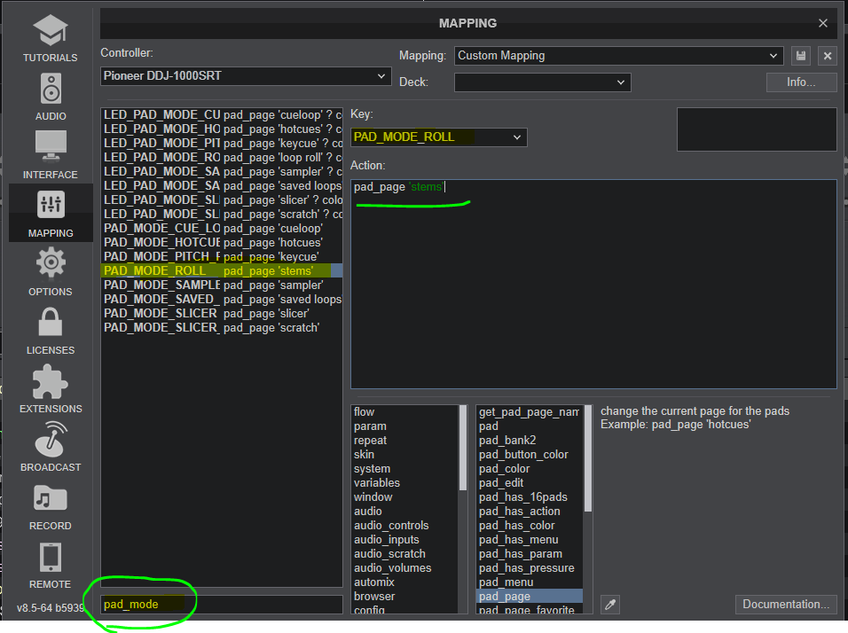
Task: Open the Controller dropdown showing Pioneer DDJ-1000SRT
Action: 246,76
